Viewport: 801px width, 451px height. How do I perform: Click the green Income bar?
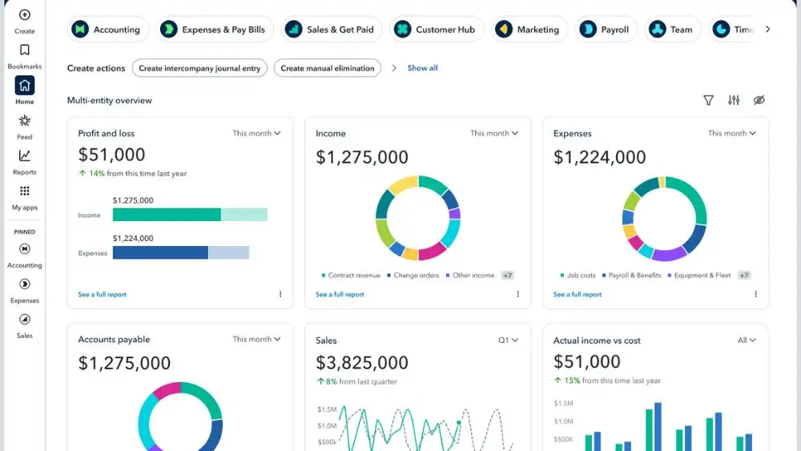(x=167, y=215)
